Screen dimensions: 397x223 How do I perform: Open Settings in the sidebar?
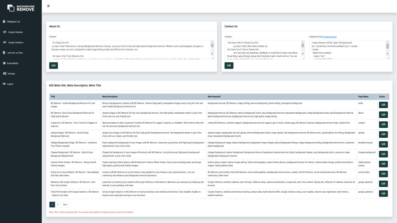point(9,74)
